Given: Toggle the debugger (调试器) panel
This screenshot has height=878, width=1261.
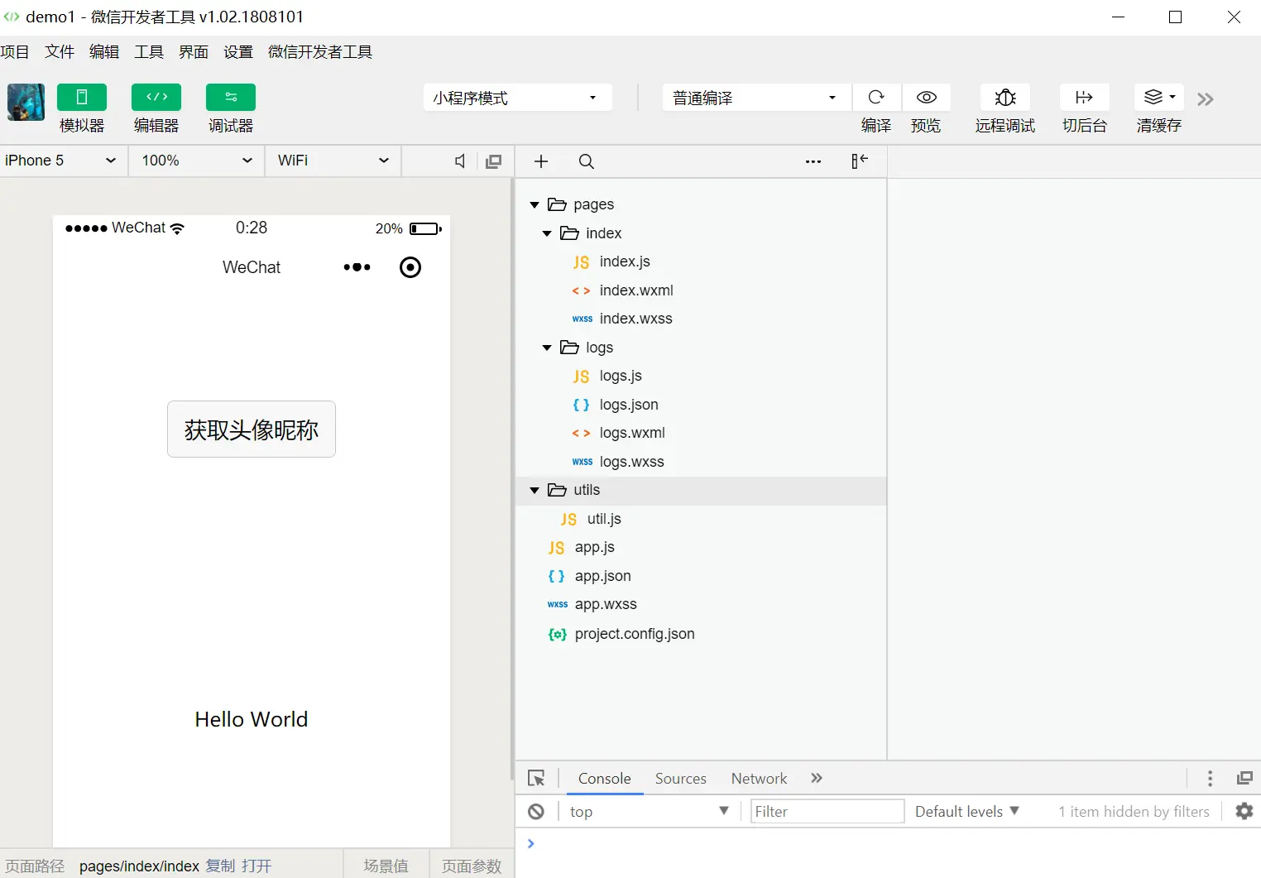Looking at the screenshot, I should tap(231, 98).
